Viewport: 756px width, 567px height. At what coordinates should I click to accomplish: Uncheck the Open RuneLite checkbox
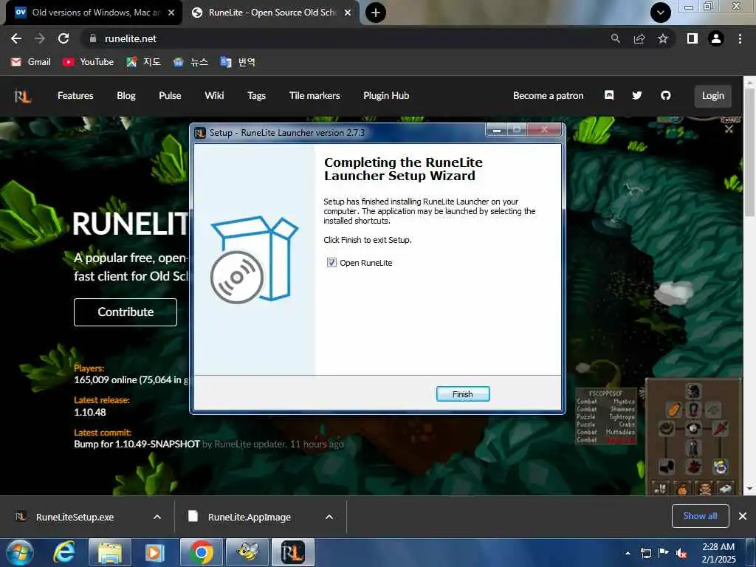pyautogui.click(x=331, y=262)
